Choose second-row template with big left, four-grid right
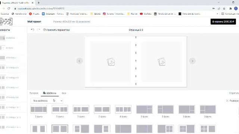This screenshot has height=134, width=239. [165, 129]
